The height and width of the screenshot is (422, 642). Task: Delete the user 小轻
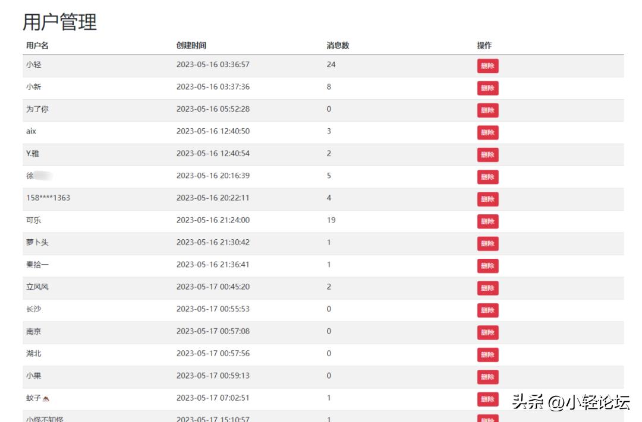pos(487,66)
